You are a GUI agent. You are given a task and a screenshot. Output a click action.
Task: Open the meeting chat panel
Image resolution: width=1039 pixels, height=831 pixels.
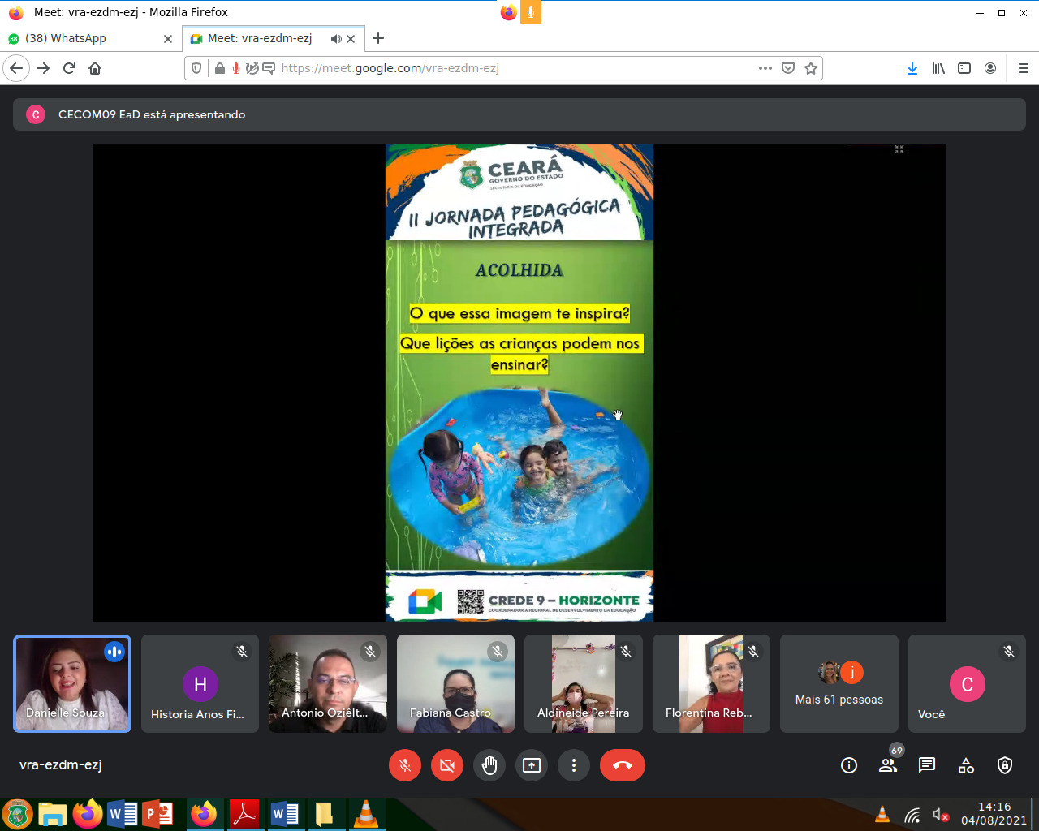coord(927,765)
